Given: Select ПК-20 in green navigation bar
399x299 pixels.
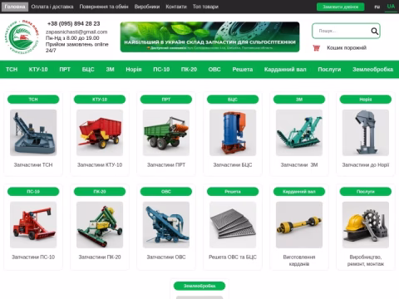Looking at the screenshot, I should pyautogui.click(x=189, y=70).
